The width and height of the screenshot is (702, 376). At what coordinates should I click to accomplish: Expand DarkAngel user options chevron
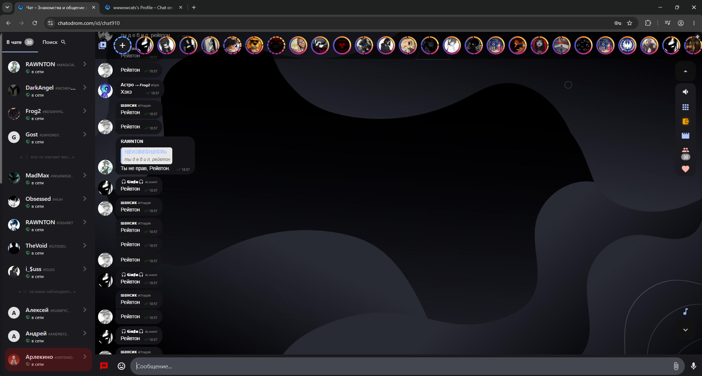click(x=85, y=87)
